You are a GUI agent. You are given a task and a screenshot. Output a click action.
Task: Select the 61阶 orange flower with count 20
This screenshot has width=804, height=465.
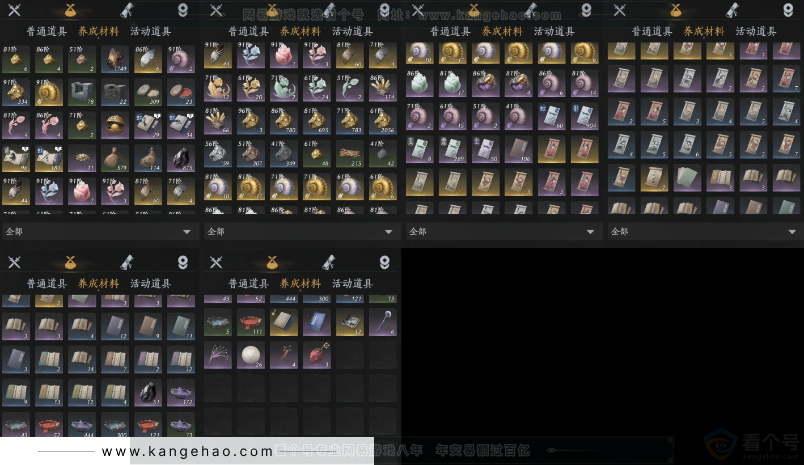[x=251, y=88]
